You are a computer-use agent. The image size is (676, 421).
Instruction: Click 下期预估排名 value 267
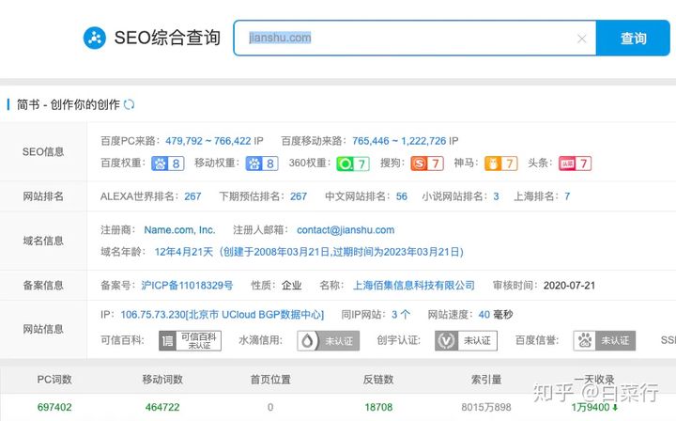point(299,196)
